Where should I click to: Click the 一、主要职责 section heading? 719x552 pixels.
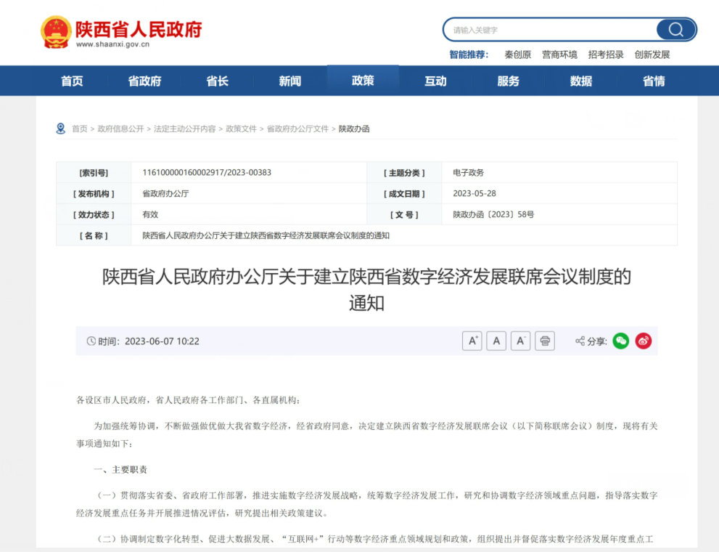pos(120,469)
